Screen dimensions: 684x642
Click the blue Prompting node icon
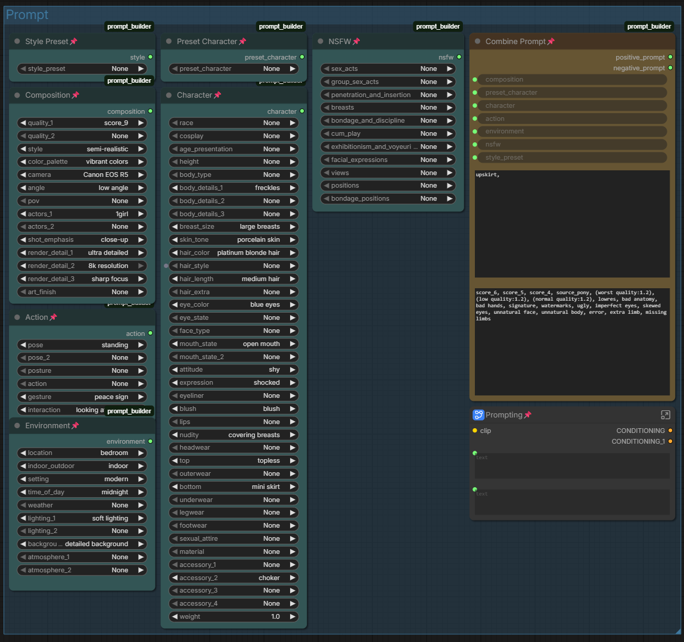pos(478,415)
